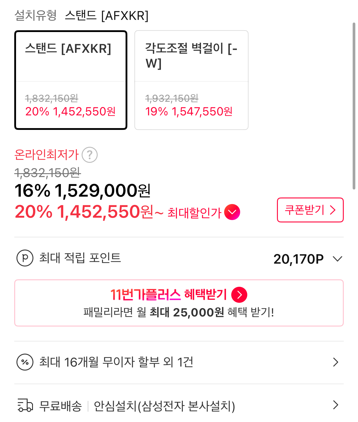
Task: Click the 무료배송 shipping label
Action: (61, 406)
